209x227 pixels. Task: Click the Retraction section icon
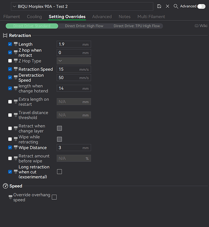pyautogui.click(x=5, y=35)
